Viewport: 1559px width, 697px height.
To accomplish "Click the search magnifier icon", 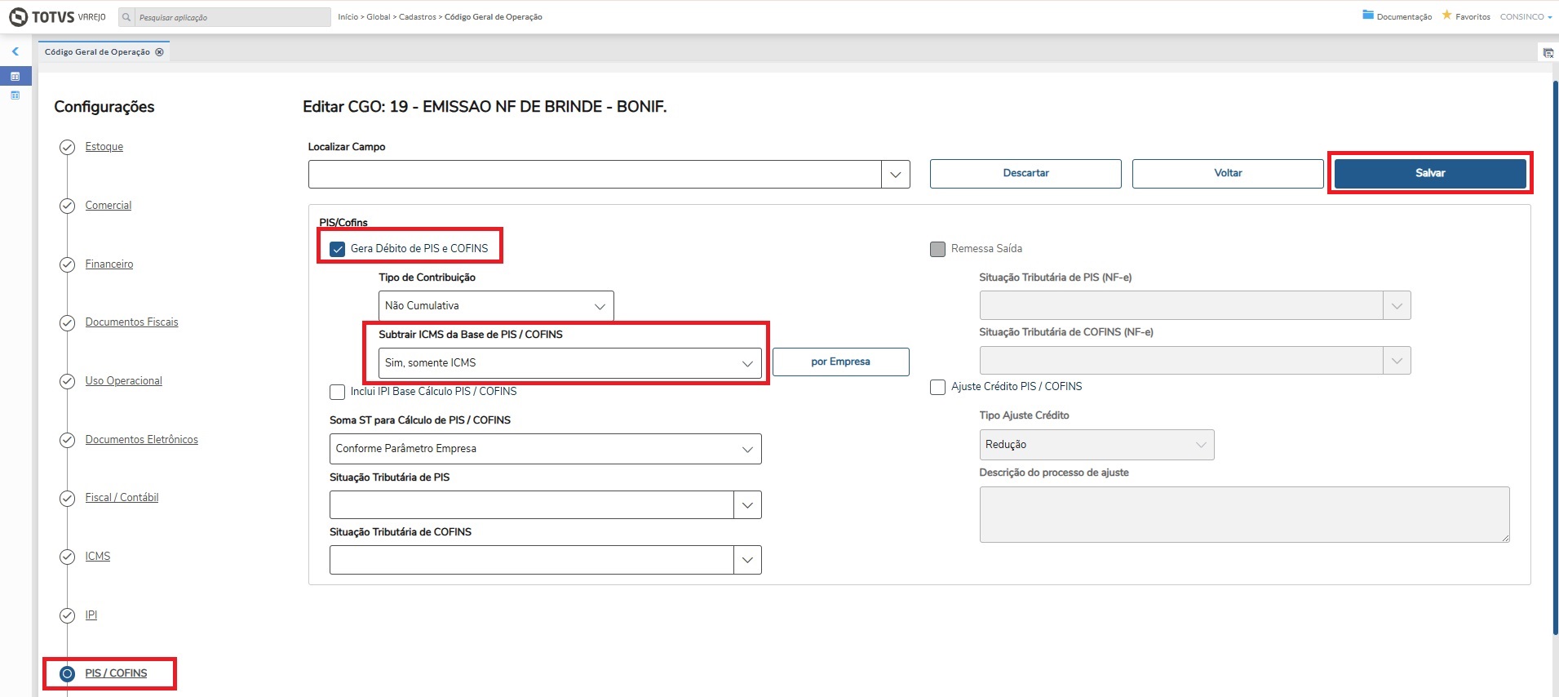I will click(126, 17).
